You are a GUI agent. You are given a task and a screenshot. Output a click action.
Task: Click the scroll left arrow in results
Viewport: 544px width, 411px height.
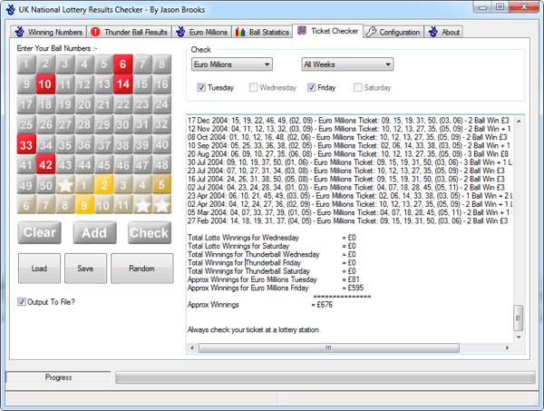tap(192, 347)
